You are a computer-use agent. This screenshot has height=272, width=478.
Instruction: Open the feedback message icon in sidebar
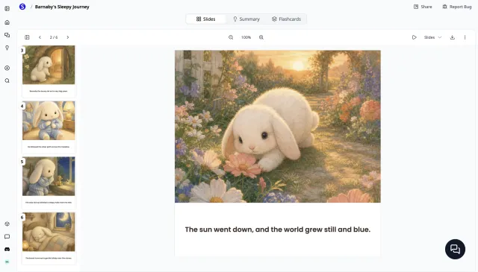[x=7, y=237]
